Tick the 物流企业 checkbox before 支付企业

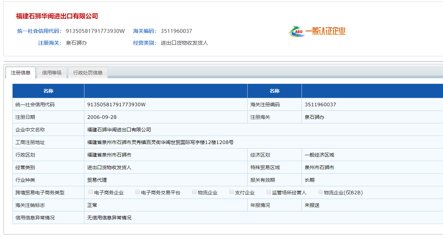click(x=194, y=192)
